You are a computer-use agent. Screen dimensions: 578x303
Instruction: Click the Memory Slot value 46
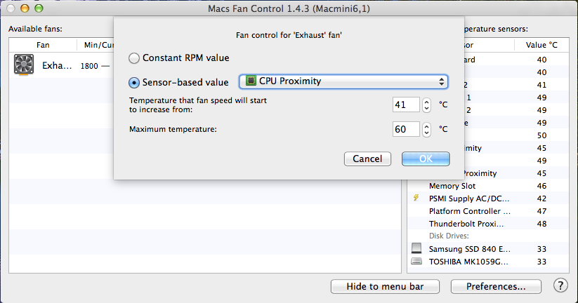pos(541,186)
